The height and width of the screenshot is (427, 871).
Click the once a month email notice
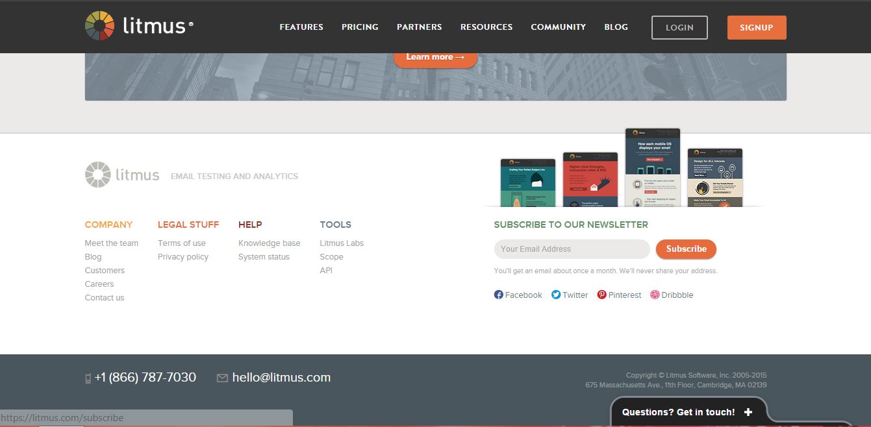tap(605, 271)
